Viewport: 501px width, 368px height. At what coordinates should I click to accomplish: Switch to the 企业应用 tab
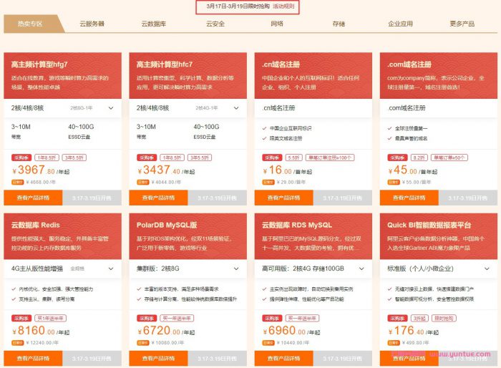coord(400,24)
